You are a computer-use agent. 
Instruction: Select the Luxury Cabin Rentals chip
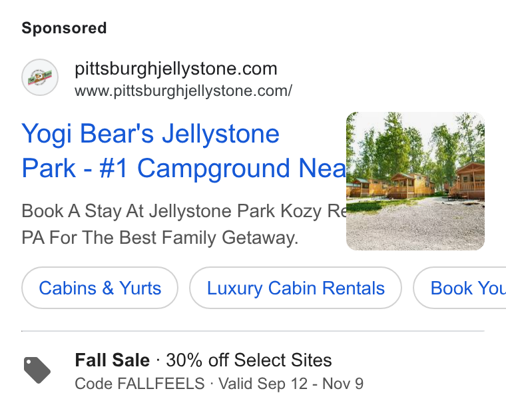296,288
